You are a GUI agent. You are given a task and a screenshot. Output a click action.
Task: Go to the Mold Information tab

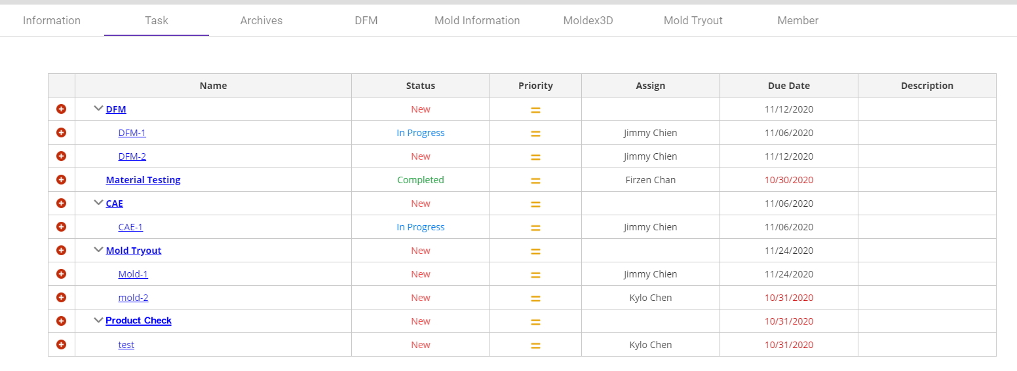[477, 20]
